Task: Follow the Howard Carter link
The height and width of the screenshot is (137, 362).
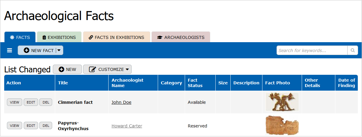Action: pos(127,126)
